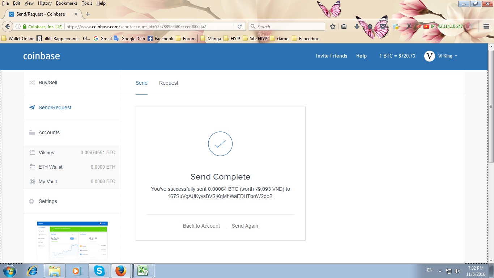Open Excel from the taskbar
The image size is (494, 278).
point(143,271)
